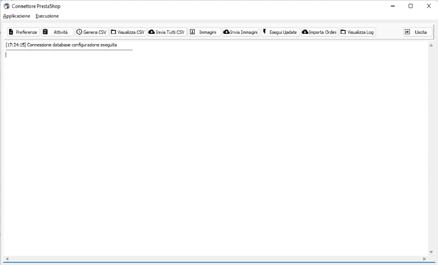Click the horizontal scrollbar right arrow
438x265 pixels.
click(425, 259)
